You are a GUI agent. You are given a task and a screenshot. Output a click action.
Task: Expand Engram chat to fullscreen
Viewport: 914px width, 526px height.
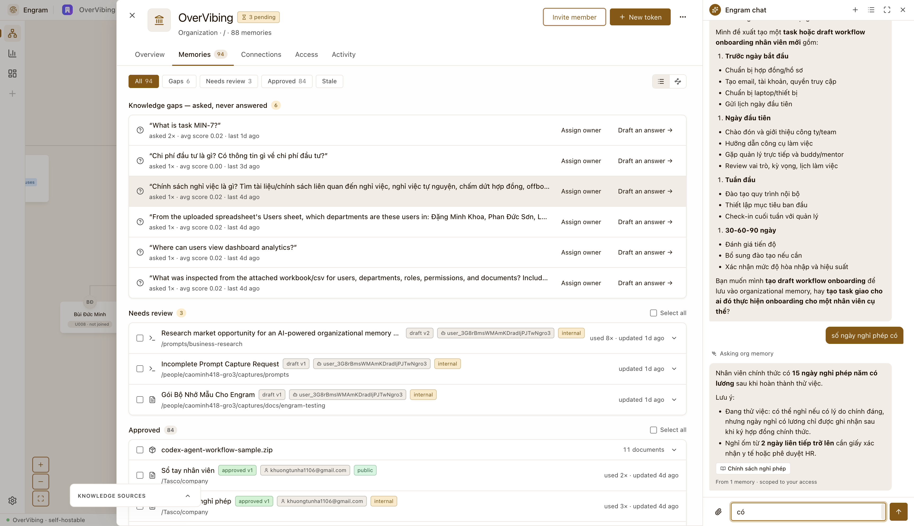[x=887, y=10]
